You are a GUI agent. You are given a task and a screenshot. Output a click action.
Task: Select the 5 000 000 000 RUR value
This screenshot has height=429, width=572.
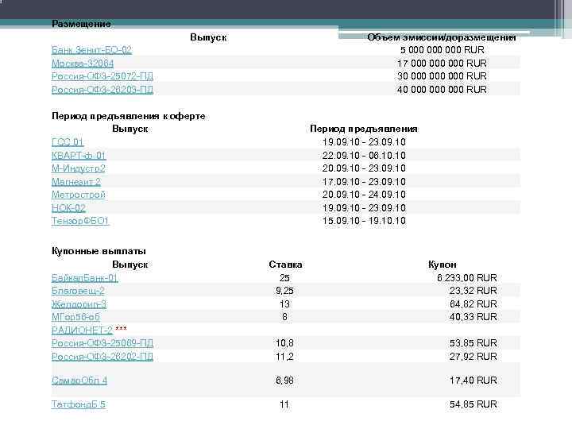click(x=443, y=50)
